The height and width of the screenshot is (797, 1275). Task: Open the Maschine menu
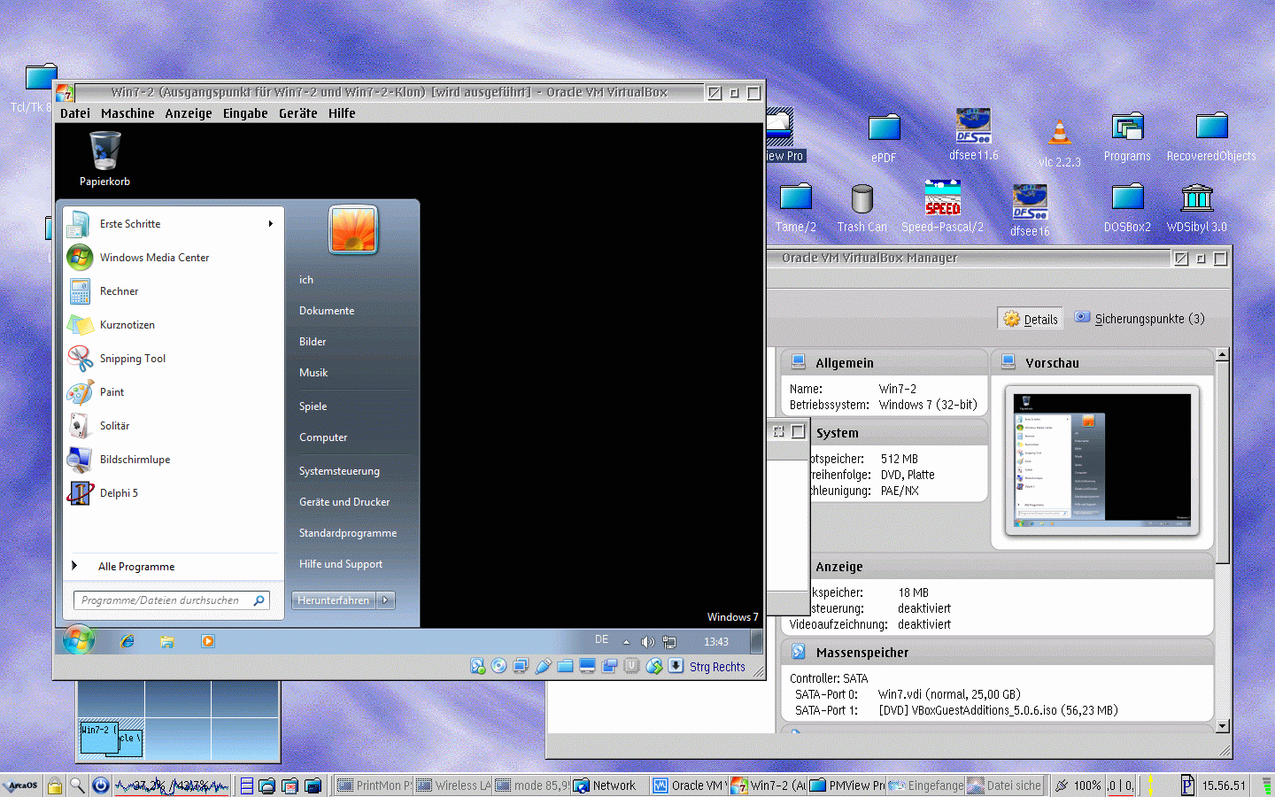click(127, 113)
